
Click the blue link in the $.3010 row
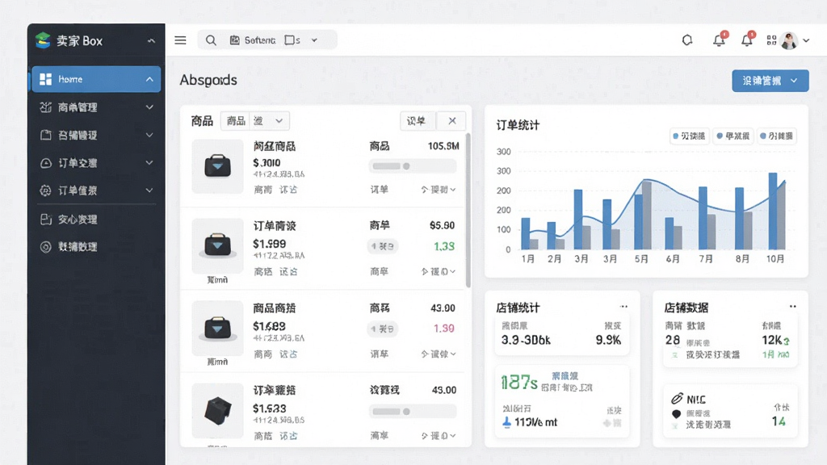coord(288,189)
